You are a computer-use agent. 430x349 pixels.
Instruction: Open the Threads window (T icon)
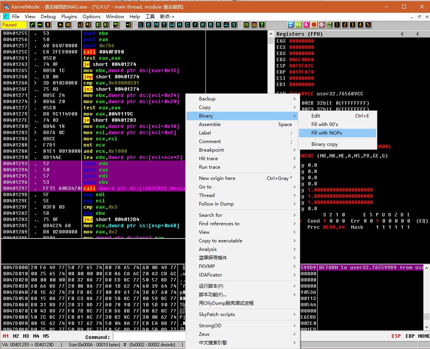[x=164, y=25]
